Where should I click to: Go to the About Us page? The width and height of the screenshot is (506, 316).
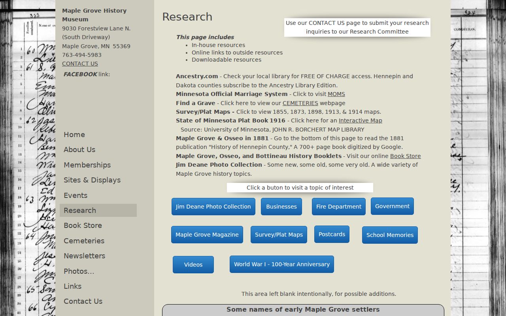point(98,150)
